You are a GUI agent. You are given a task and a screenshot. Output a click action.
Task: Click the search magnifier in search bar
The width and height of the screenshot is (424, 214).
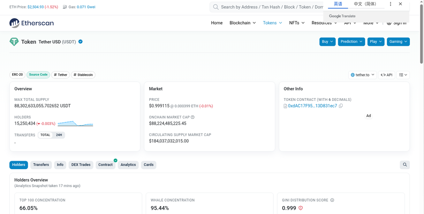coord(216,7)
